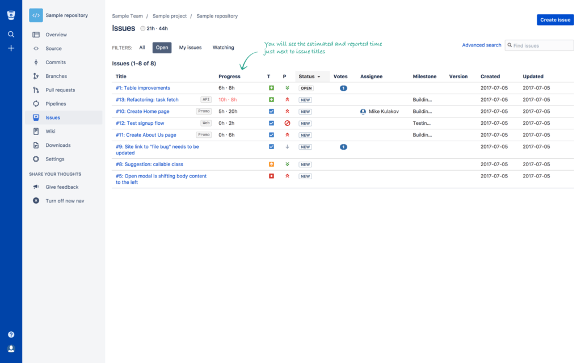Click the plus icon in the blue sidebar
Screen dimensions: 581x363
coord(11,48)
